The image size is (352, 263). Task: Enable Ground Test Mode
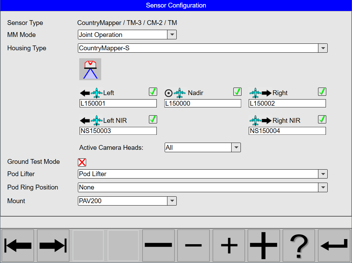click(82, 162)
